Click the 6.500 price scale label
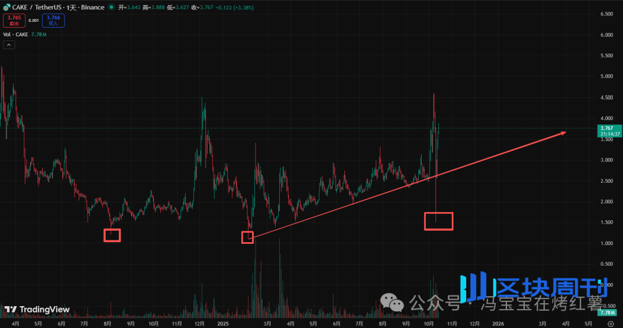This screenshot has width=623, height=328. pyautogui.click(x=606, y=14)
